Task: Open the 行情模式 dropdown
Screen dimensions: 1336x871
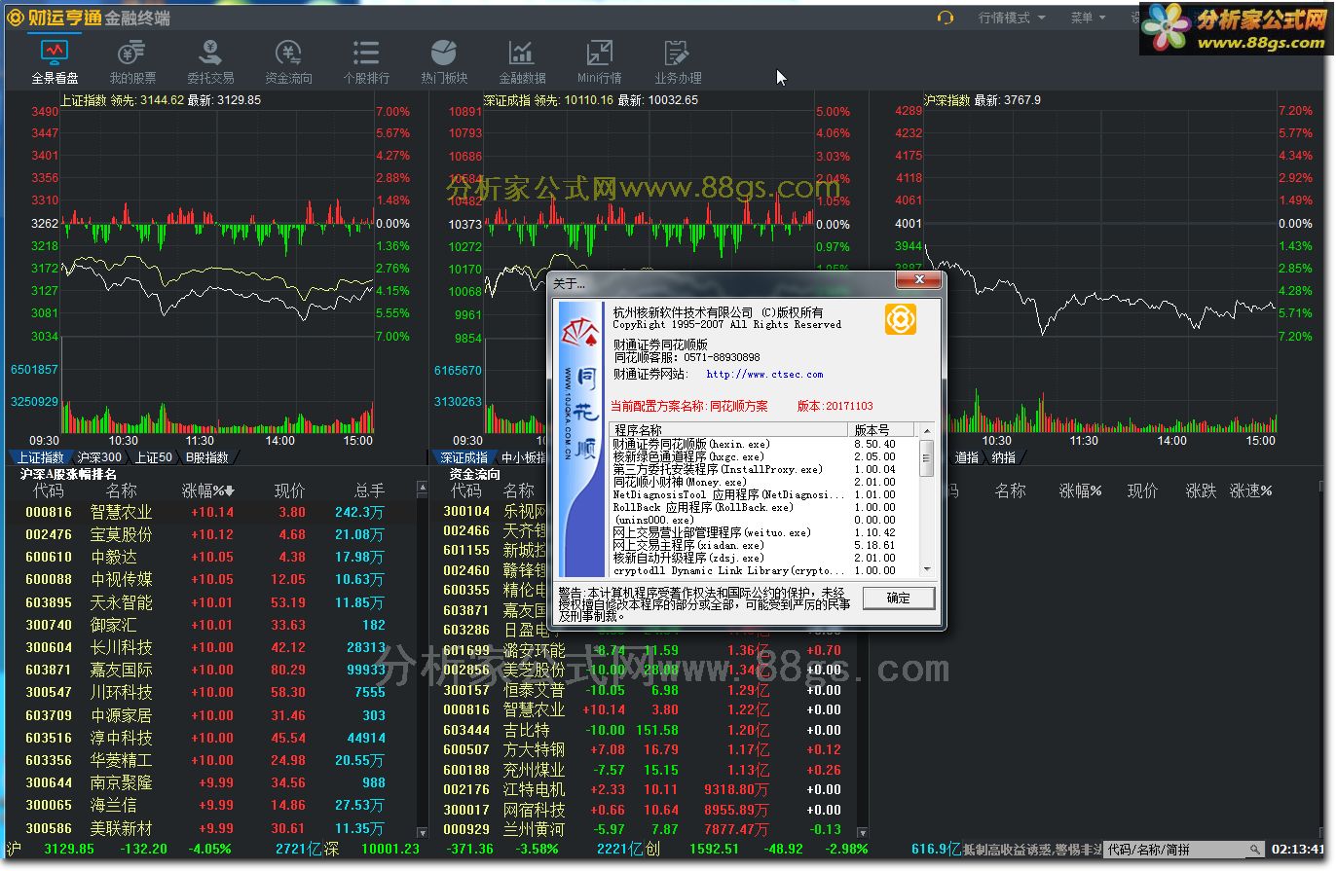Action: 1012,18
